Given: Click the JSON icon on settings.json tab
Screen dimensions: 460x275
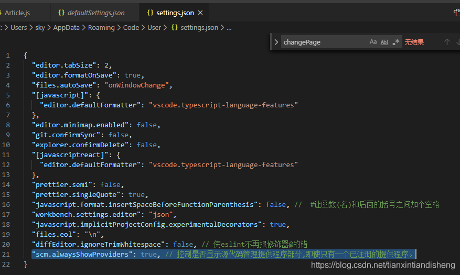Looking at the screenshot, I should pyautogui.click(x=150, y=13).
